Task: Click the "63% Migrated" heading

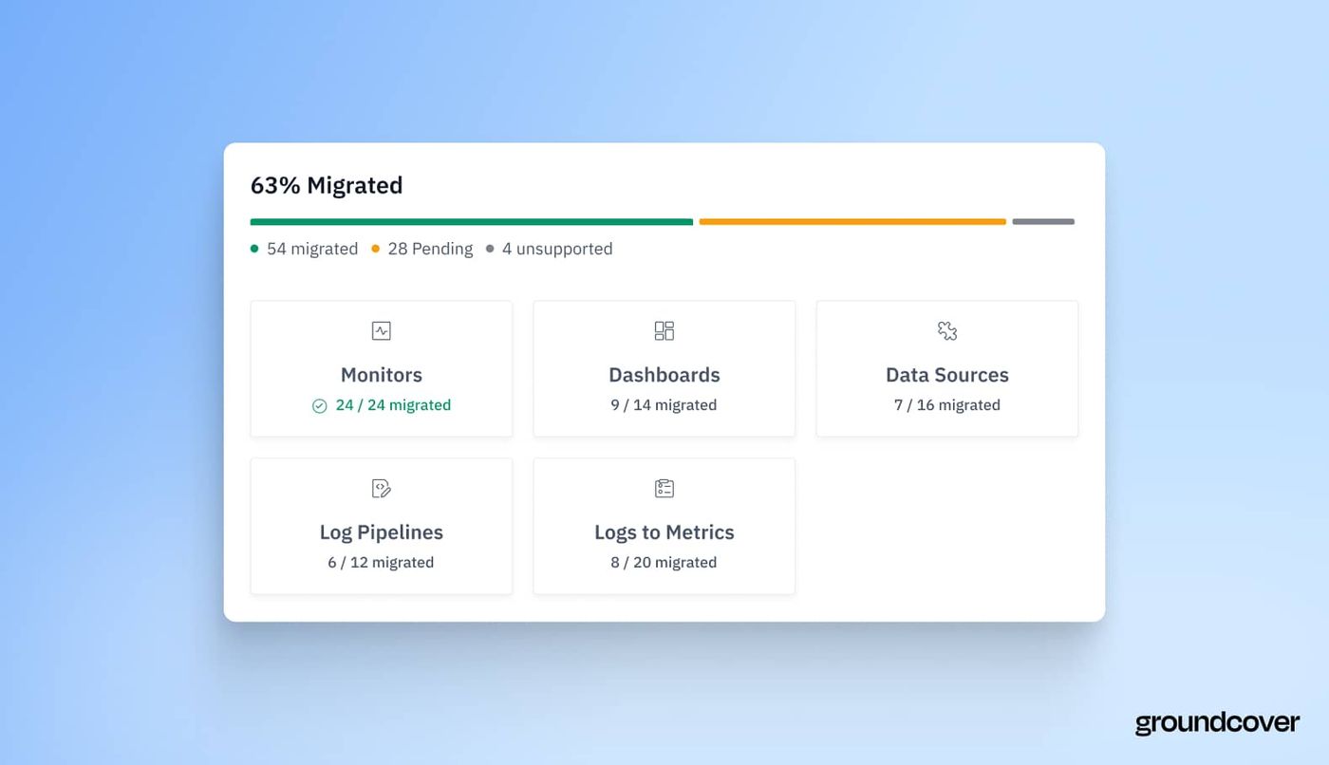Action: pyautogui.click(x=327, y=185)
